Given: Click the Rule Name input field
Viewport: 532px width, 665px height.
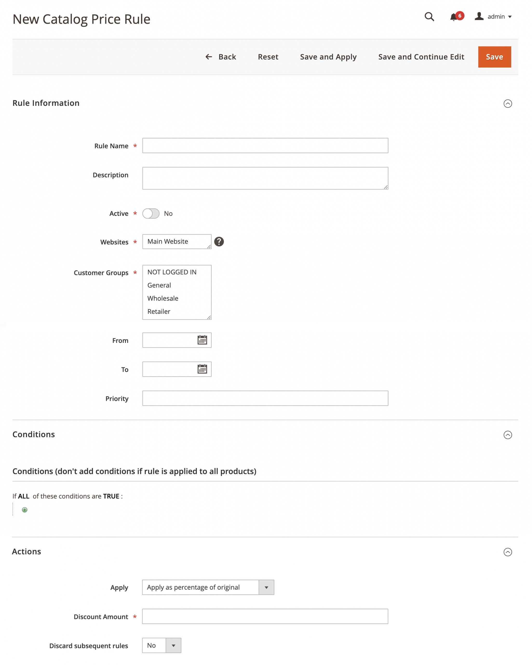Looking at the screenshot, I should point(265,145).
